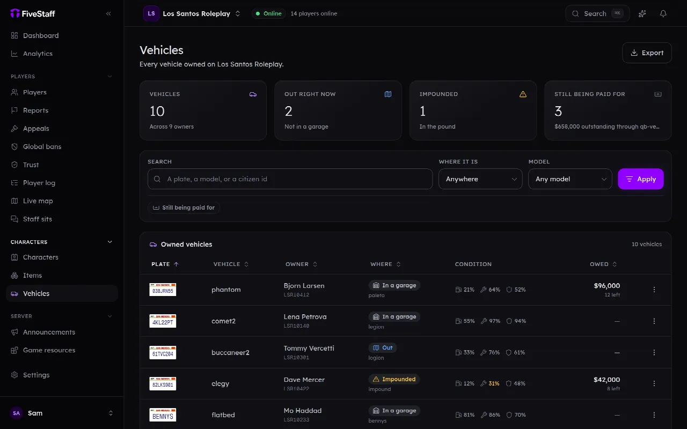Open Global bans page
This screenshot has height=429, width=687.
coord(62,146)
